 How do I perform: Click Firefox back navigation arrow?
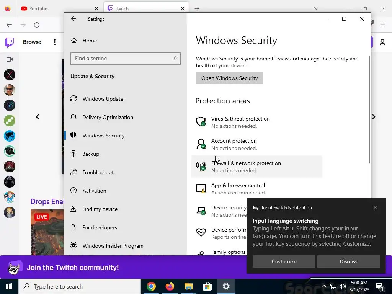pos(9,25)
